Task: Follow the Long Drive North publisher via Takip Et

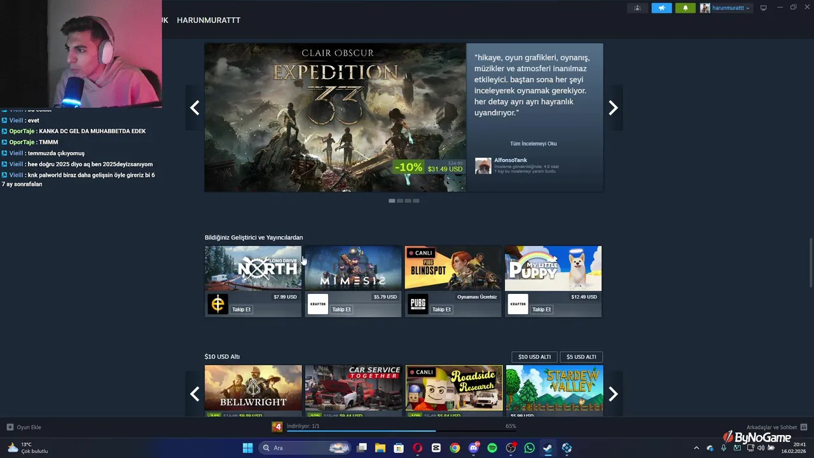Action: (242, 309)
